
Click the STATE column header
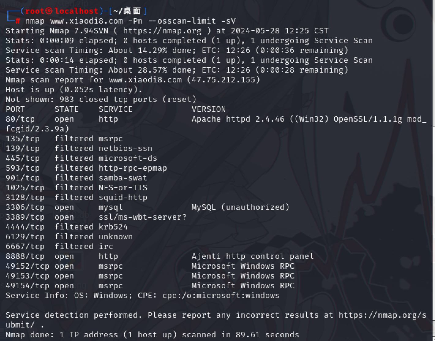67,109
